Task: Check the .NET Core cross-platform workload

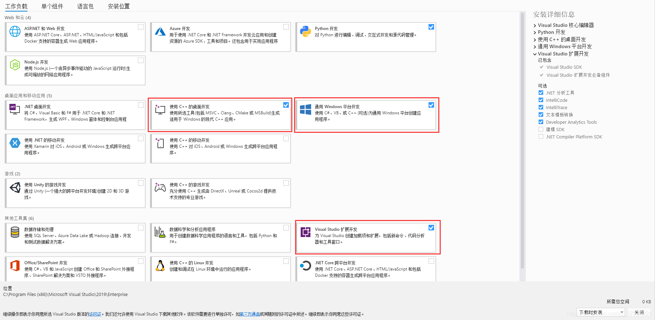Action: 431,261
